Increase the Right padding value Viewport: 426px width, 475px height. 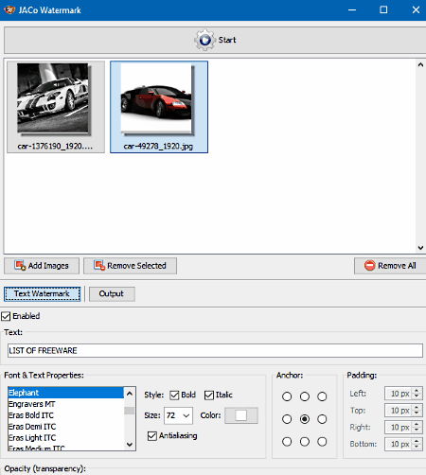pyautogui.click(x=417, y=424)
